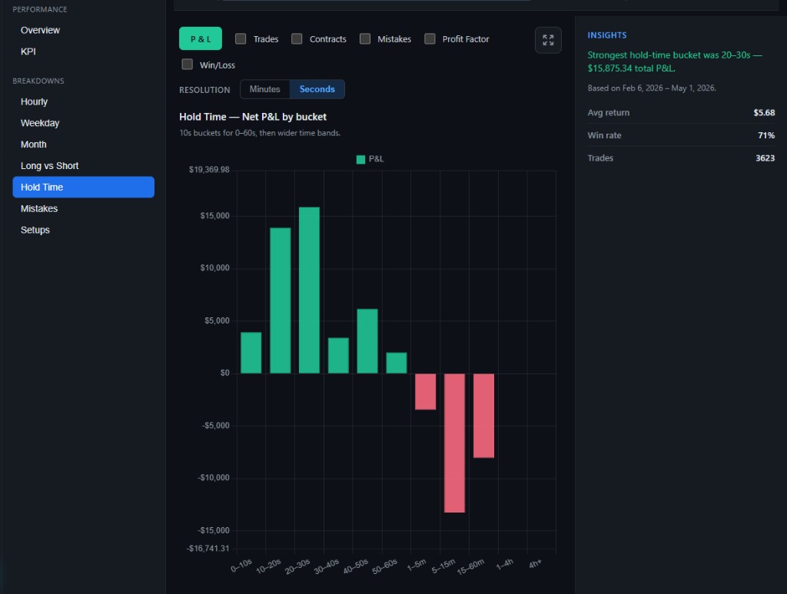Enable the Win/Loss checkbox
The width and height of the screenshot is (787, 594).
(188, 65)
